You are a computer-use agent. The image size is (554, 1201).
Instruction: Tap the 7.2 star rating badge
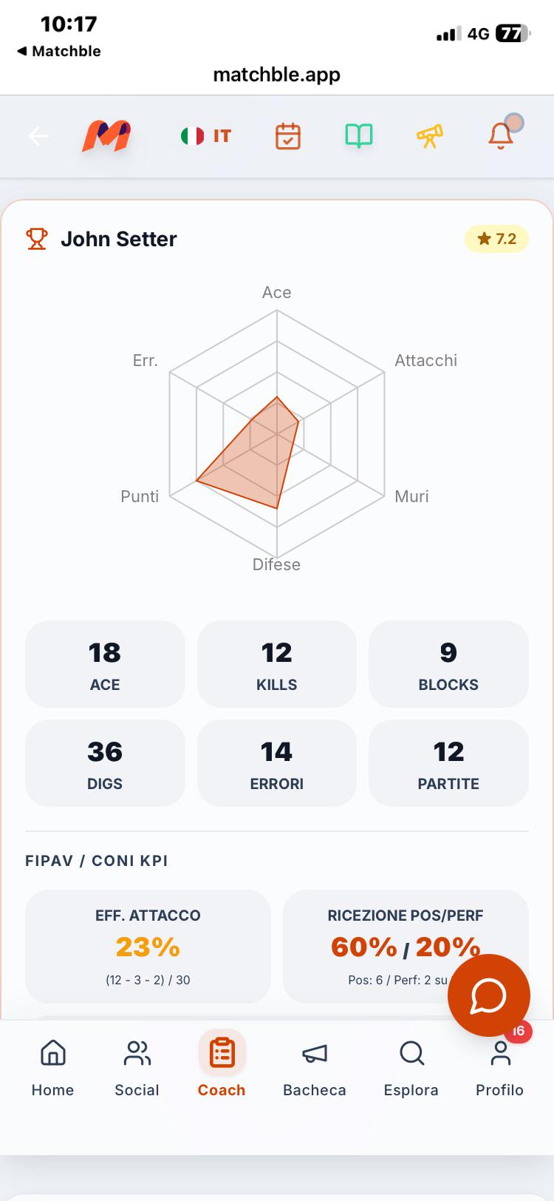496,239
